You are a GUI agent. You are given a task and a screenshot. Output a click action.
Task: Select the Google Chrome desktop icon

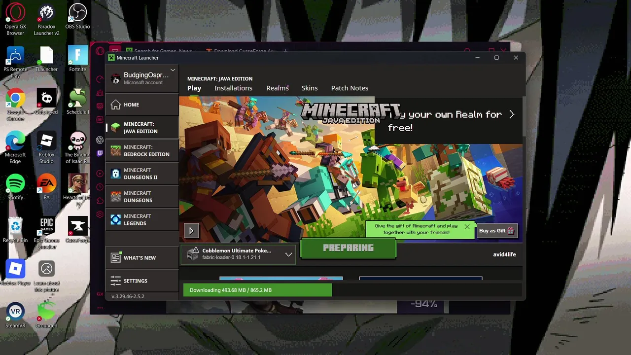point(15,105)
